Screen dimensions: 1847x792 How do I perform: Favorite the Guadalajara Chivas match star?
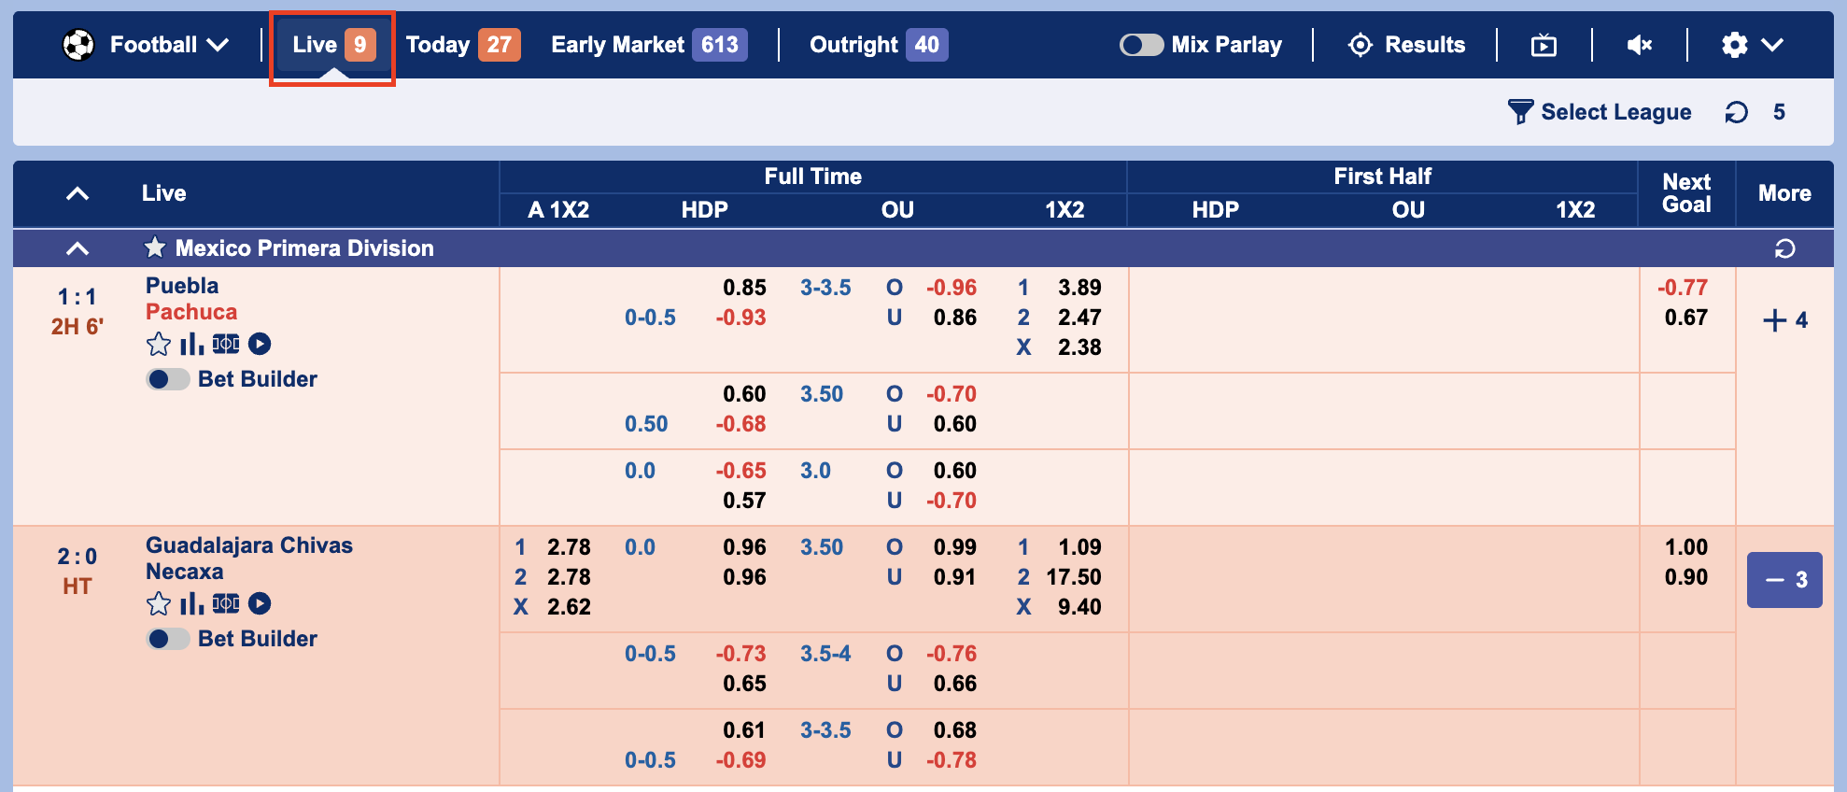coord(159,604)
